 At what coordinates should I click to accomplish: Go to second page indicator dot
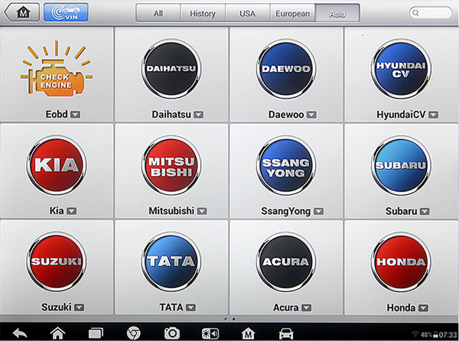point(233,319)
